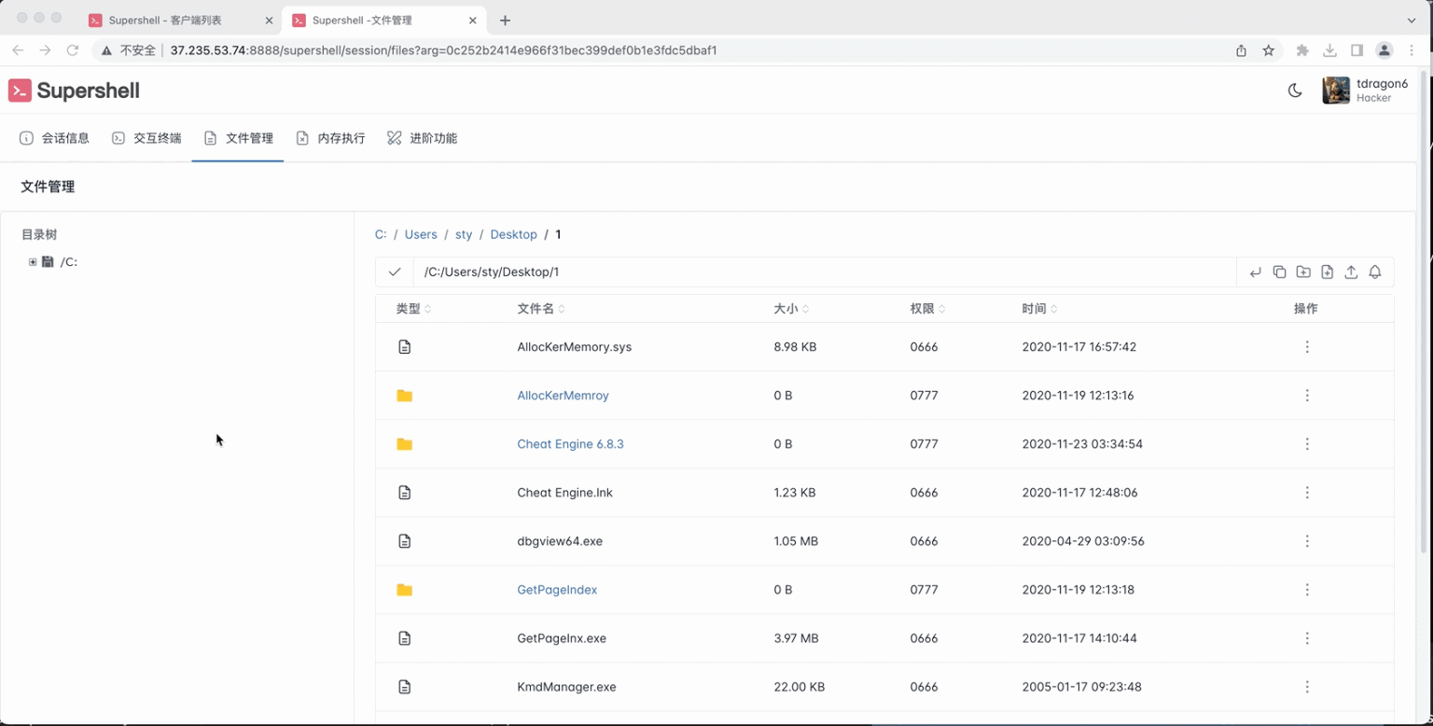Create a new file with the file-plus icon
Screen dimensions: 1433x726
point(1327,272)
